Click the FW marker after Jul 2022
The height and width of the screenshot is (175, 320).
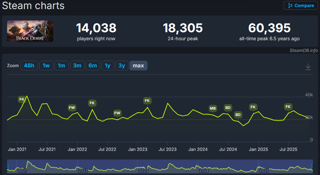pyautogui.click(x=117, y=113)
